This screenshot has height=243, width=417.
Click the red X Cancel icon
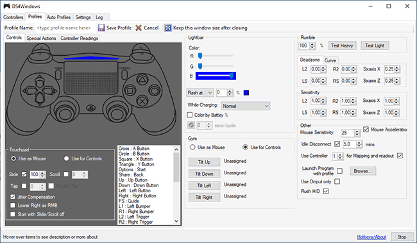pyautogui.click(x=139, y=28)
